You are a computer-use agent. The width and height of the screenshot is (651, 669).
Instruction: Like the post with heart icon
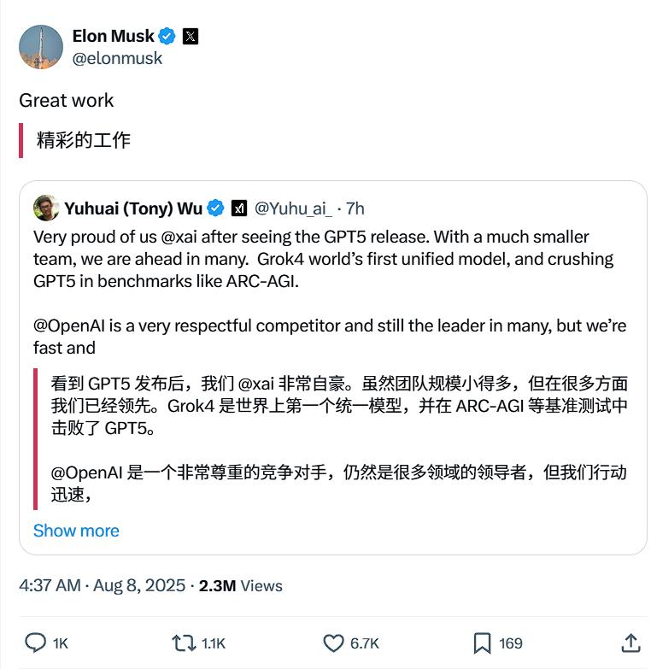click(x=333, y=643)
